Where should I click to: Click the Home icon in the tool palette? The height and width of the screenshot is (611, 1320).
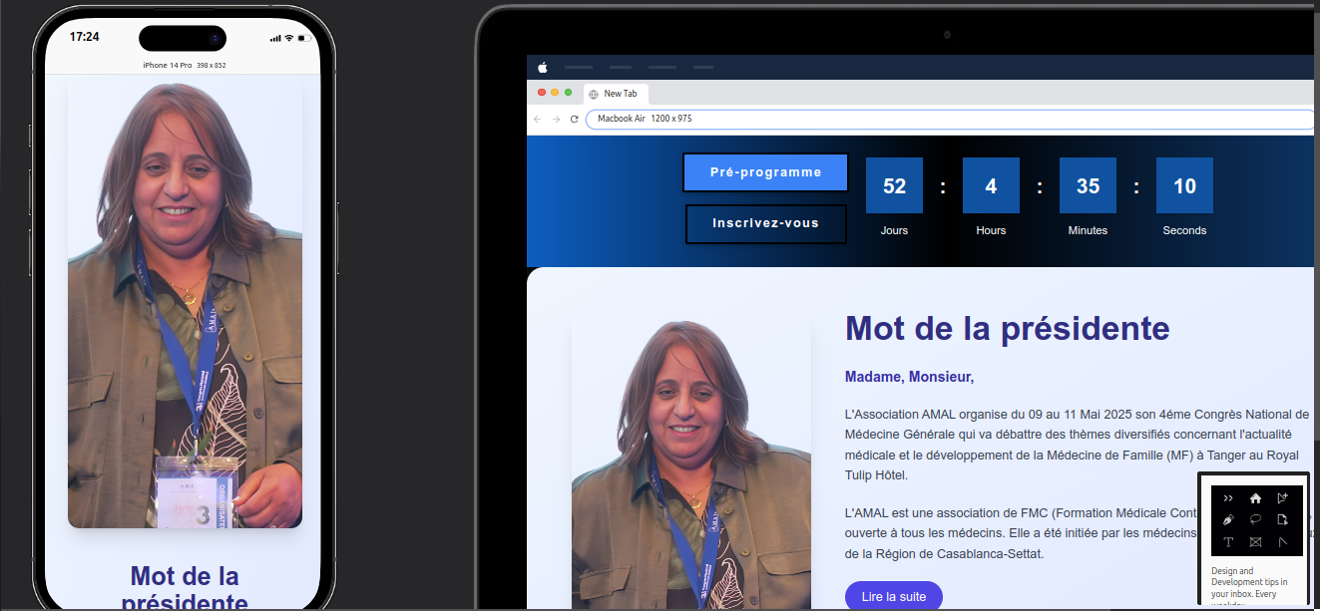[x=1255, y=498]
